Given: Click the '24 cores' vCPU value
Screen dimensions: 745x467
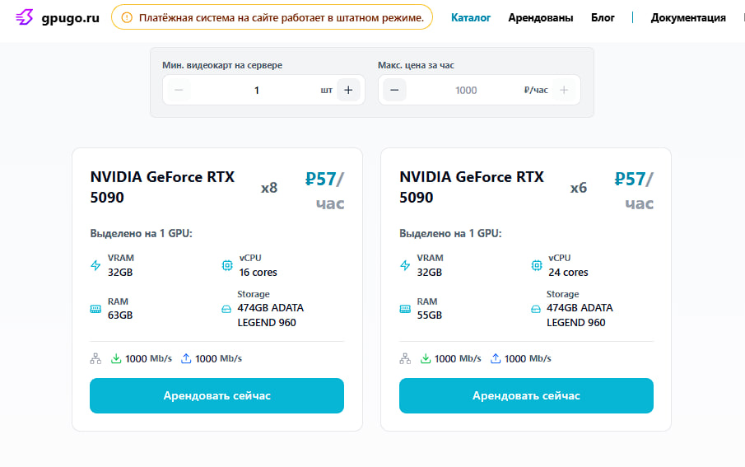Looking at the screenshot, I should [x=568, y=273].
